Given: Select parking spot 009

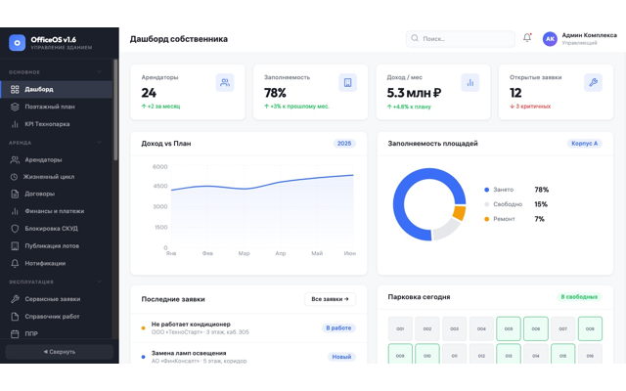Looking at the screenshot, I should [400, 354].
